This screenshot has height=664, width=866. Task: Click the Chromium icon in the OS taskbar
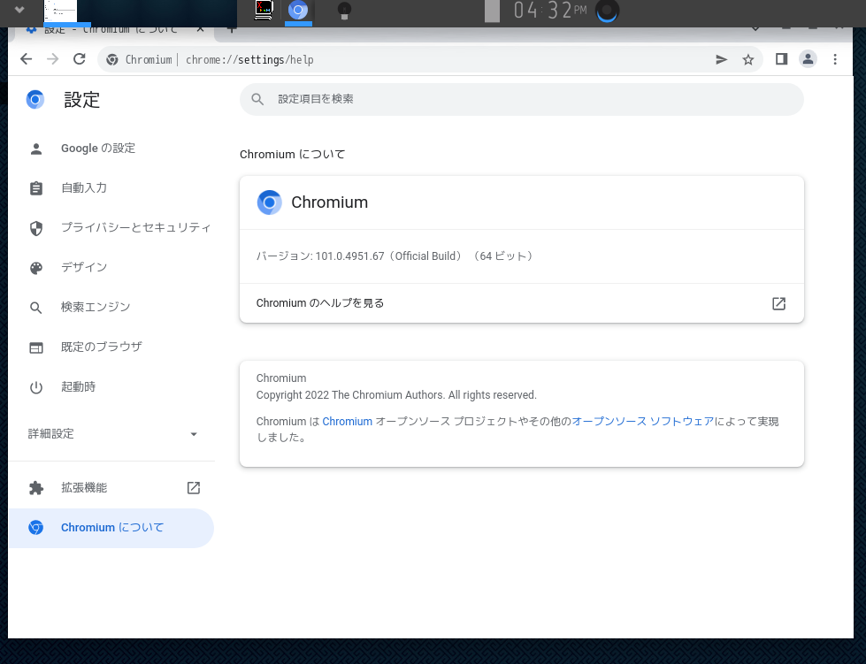pos(298,11)
